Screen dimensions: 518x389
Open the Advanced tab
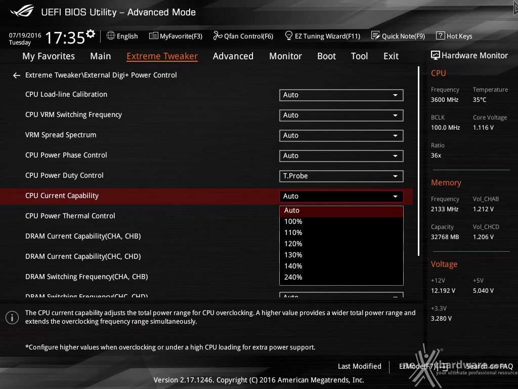pos(233,56)
